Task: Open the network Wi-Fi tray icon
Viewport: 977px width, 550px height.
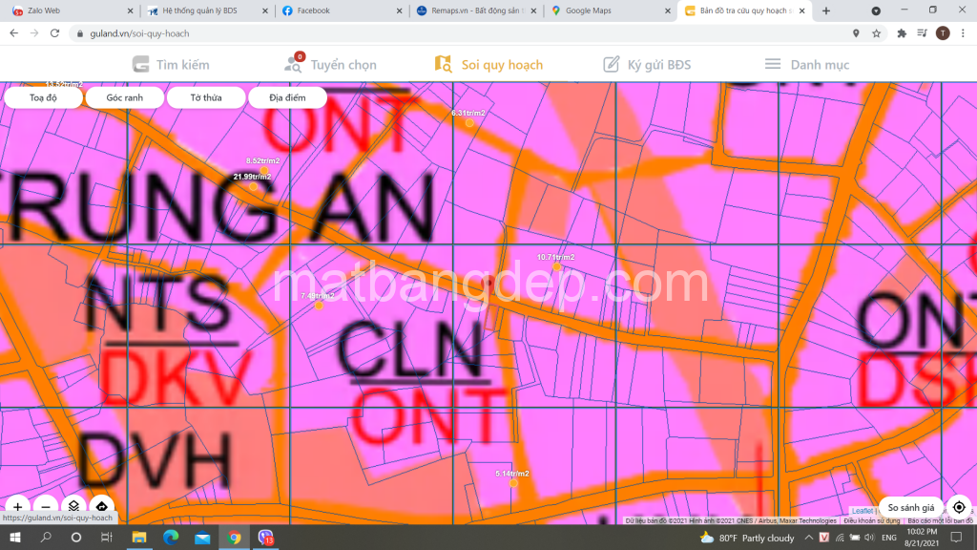Action: pos(840,538)
